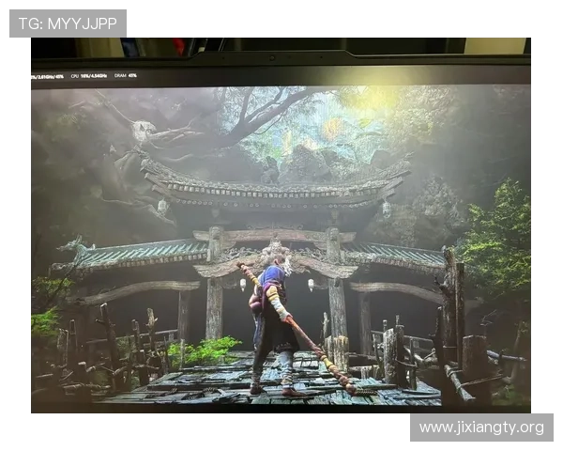Viewport: 563px width, 451px height.
Task: Click the TG: MYYJJPP label
Action: pos(68,23)
